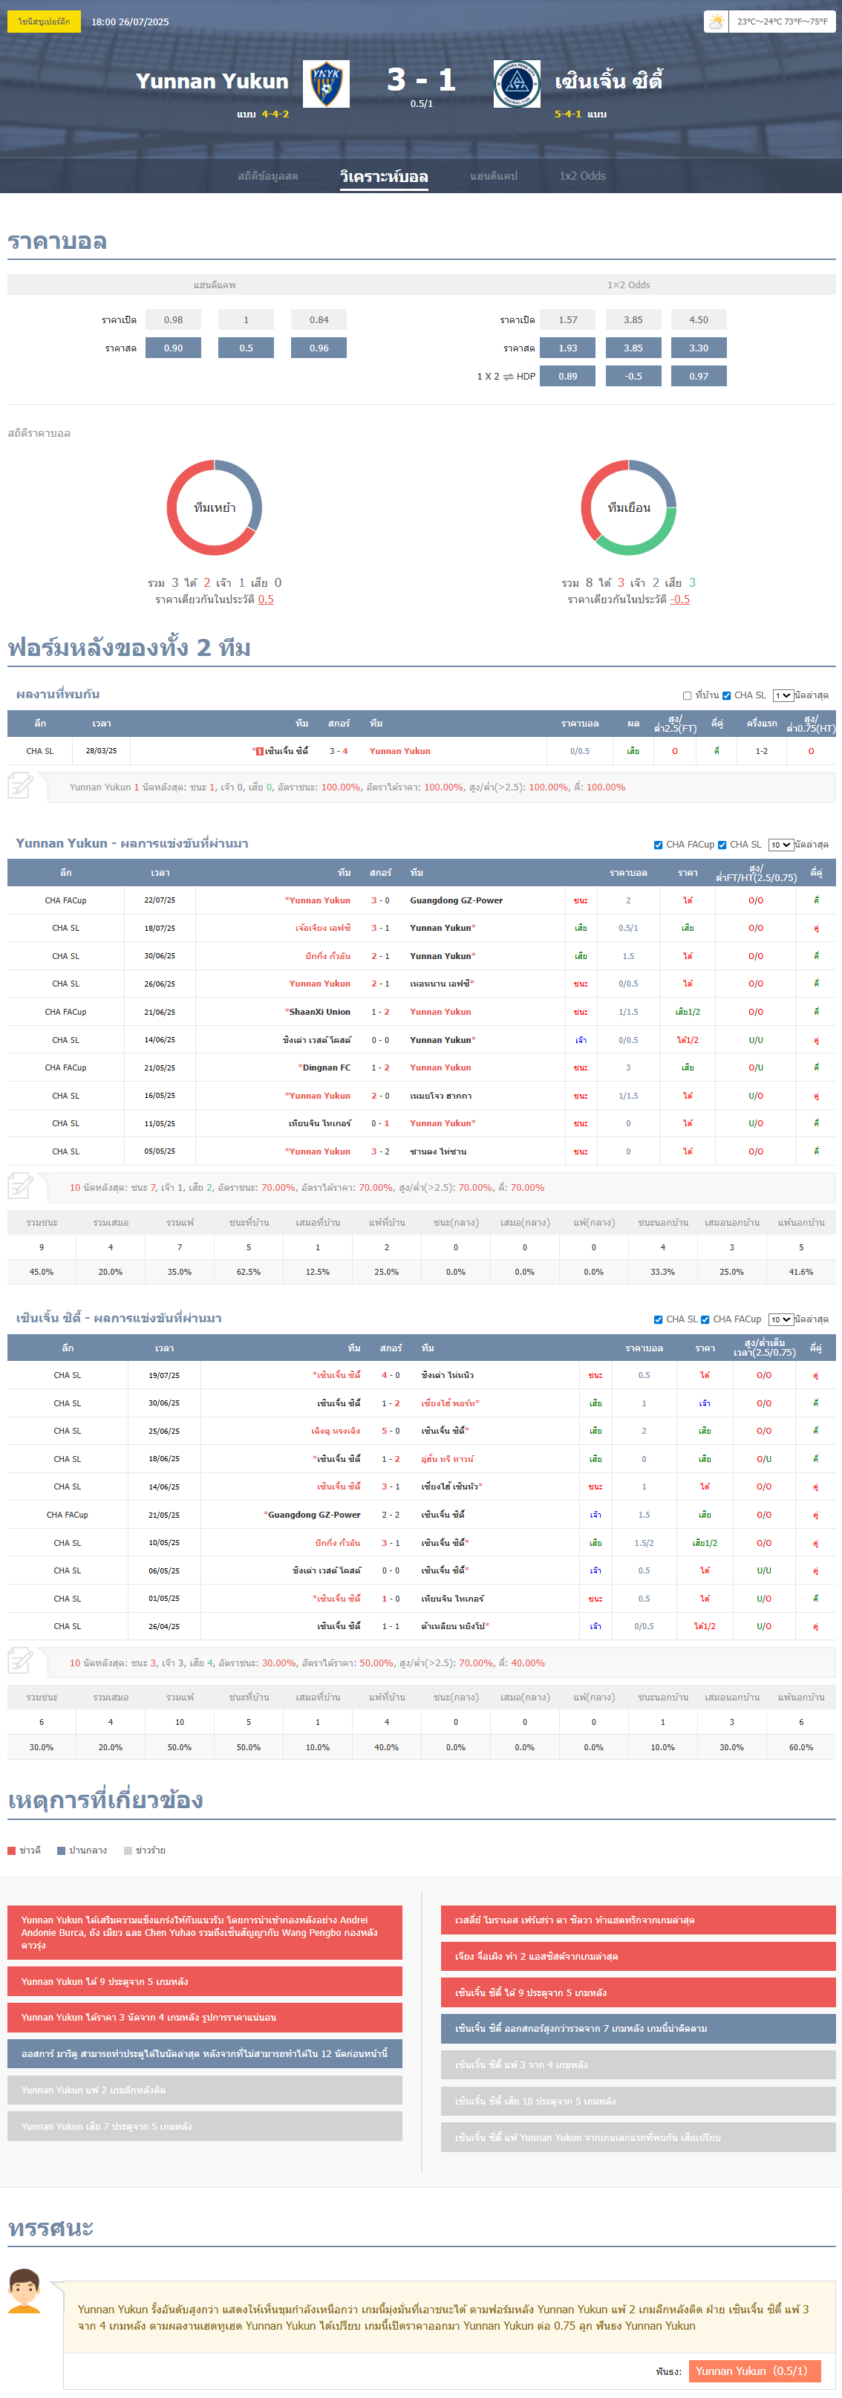842x2398 pixels.
Task: Click the note icon beside the ชนะ 3 last-10 summary
Action: tap(21, 1661)
